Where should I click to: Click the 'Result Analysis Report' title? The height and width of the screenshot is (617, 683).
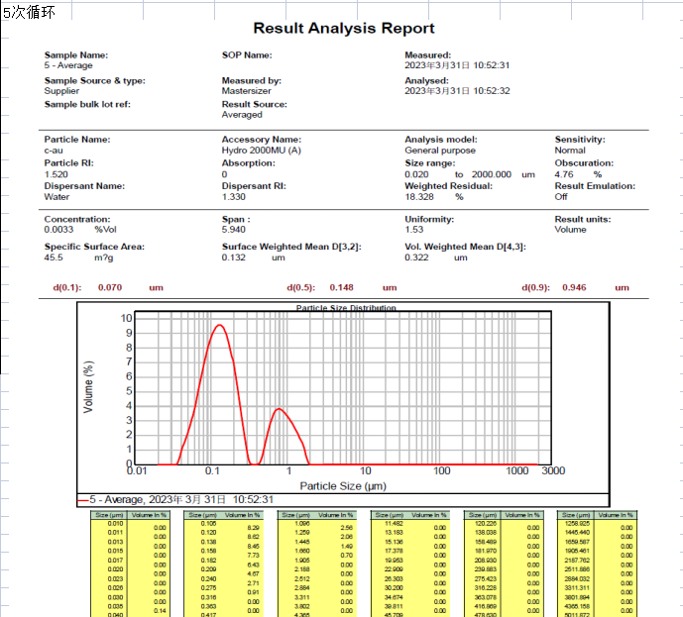(344, 29)
